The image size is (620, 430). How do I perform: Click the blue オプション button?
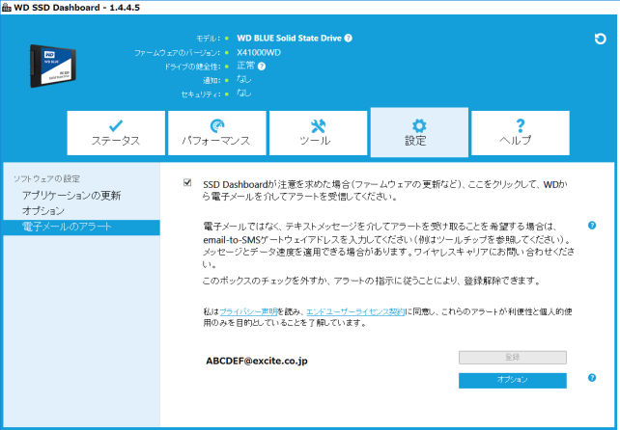(513, 380)
